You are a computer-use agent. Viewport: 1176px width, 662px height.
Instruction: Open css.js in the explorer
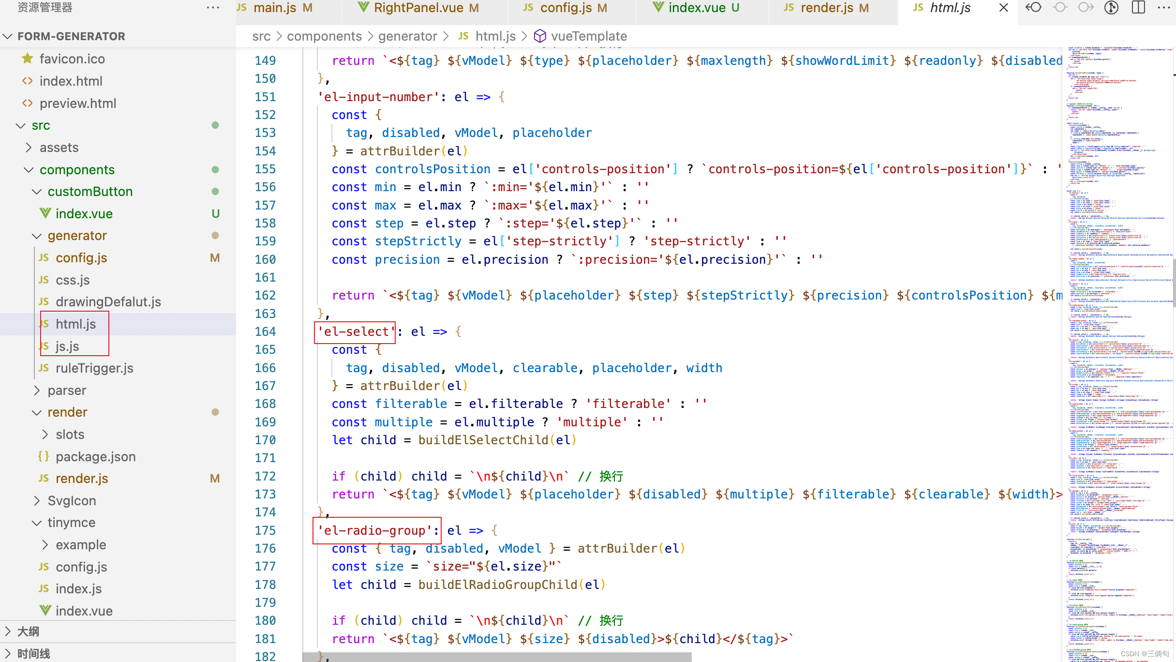[x=73, y=280]
